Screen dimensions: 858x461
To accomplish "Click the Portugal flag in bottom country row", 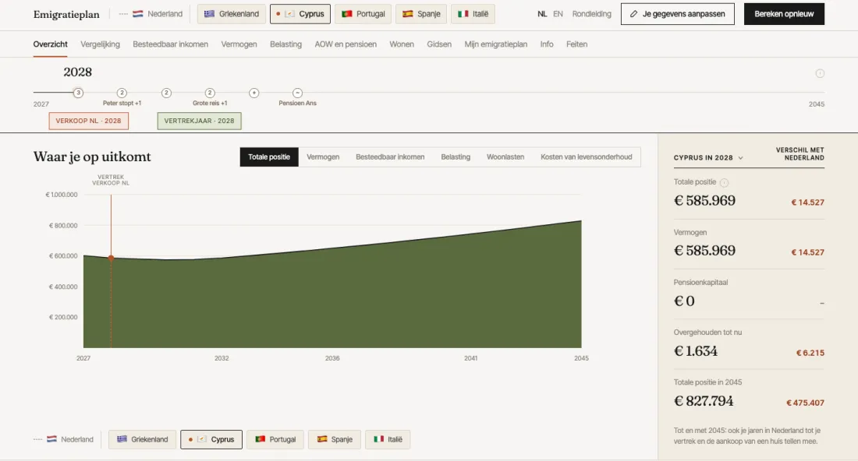I will coord(261,439).
